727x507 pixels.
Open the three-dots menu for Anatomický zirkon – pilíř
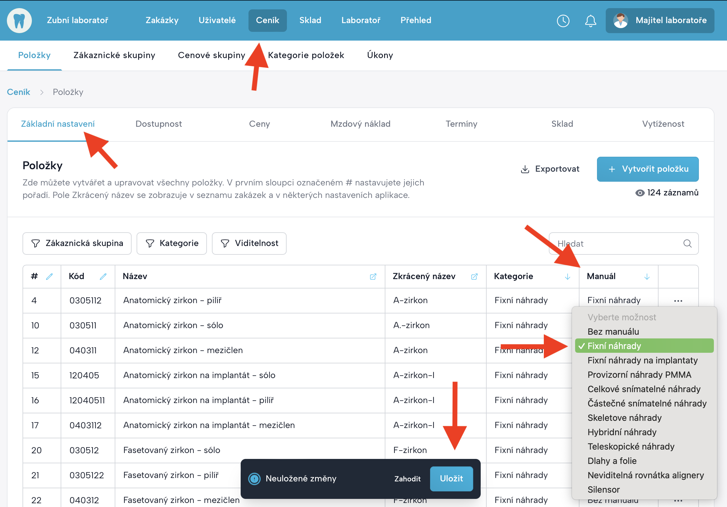pos(678,300)
